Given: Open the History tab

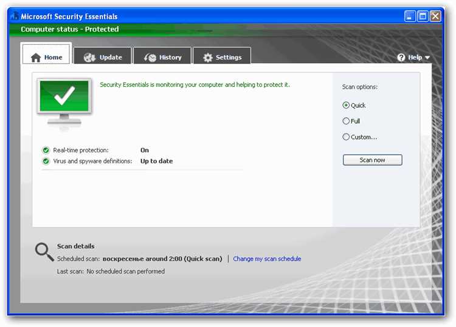Looking at the screenshot, I should pos(162,55).
